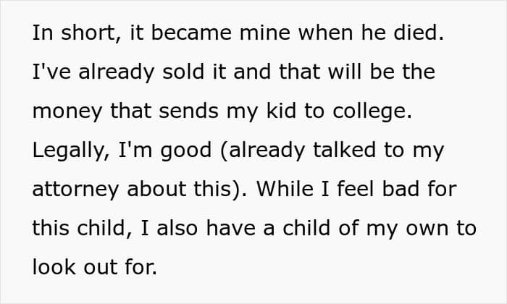Click the word 'attorney'

coord(75,190)
